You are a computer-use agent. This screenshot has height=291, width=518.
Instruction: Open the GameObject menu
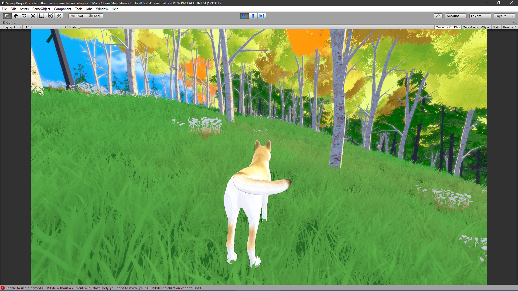pyautogui.click(x=41, y=9)
